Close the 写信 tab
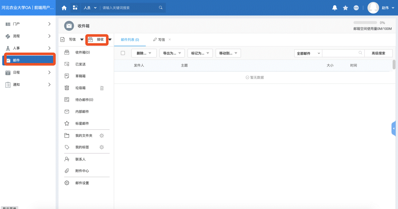 (x=170, y=39)
